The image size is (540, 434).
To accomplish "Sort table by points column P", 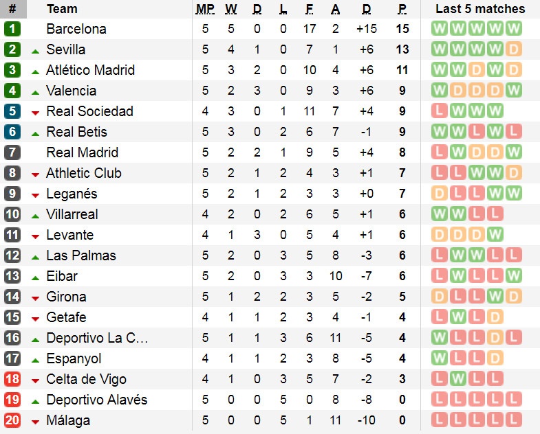I will 402,9.
